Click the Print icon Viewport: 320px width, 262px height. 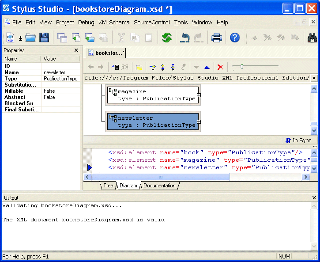(217, 38)
